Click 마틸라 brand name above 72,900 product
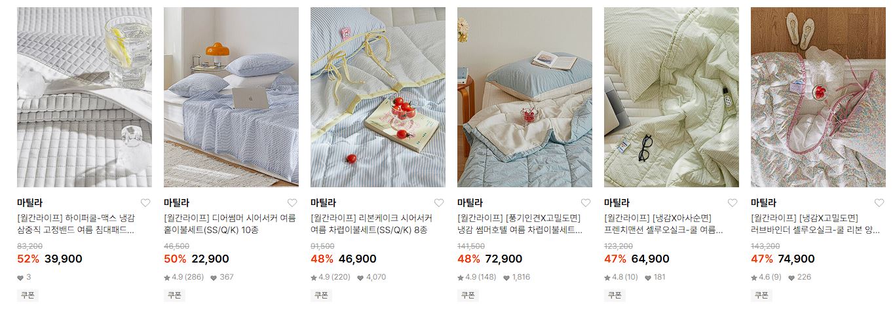The height and width of the screenshot is (313, 895). [470, 202]
